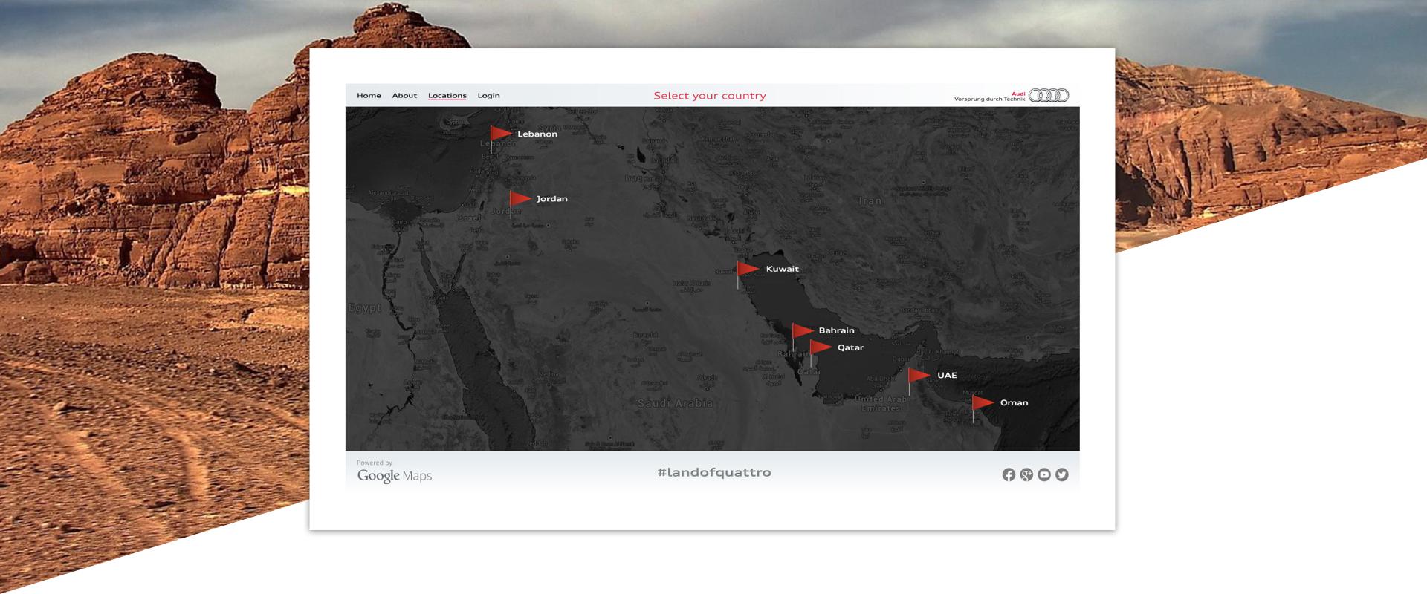The width and height of the screenshot is (1427, 594).
Task: Go to the Home menu item
Action: (x=369, y=96)
